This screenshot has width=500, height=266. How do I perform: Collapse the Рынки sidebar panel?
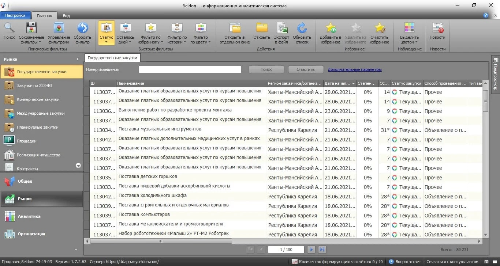78,59
